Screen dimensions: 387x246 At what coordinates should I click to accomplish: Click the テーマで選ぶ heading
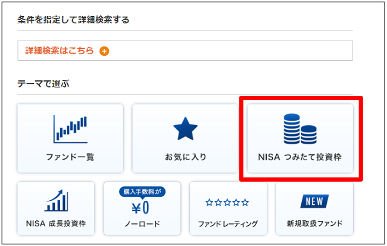point(43,84)
